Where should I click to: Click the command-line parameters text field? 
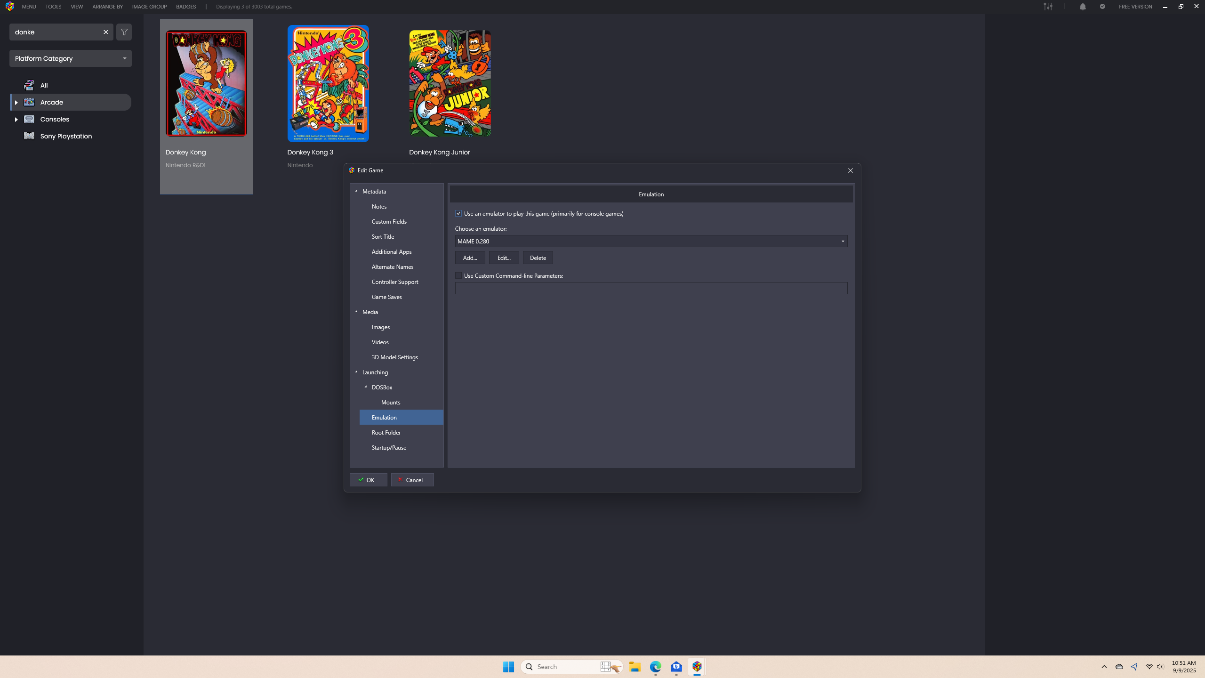point(651,288)
